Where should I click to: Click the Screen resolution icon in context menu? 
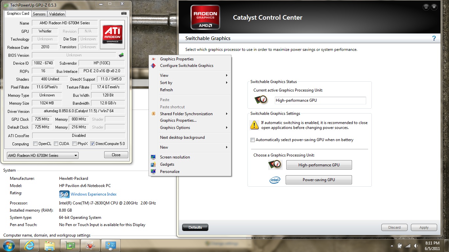click(153, 157)
